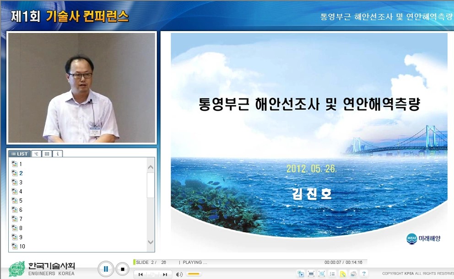Viewport: 454px width, 279px height.
Task: Adjust the yellow volume slider
Action: (x=194, y=274)
